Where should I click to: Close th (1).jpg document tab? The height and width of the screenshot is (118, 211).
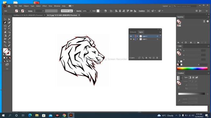point(79,15)
